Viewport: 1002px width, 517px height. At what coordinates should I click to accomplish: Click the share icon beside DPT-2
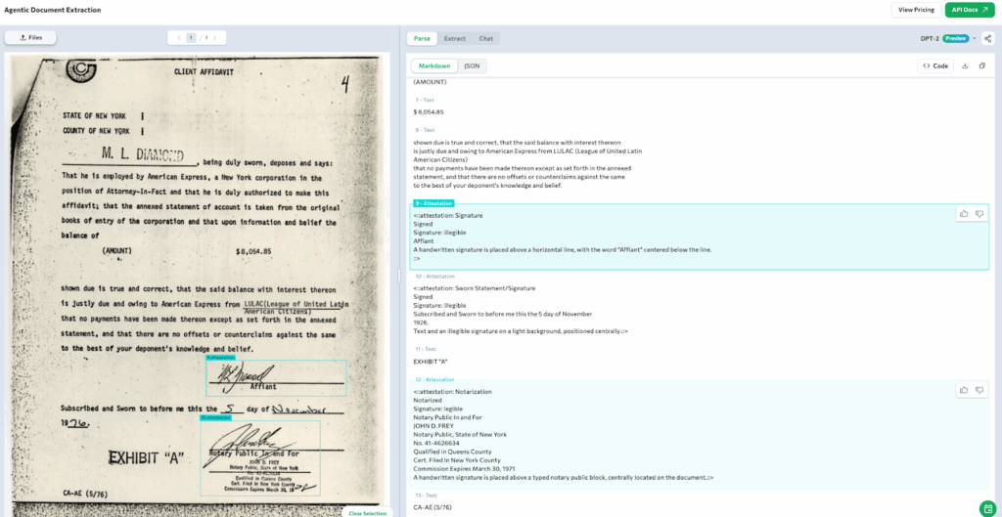(987, 38)
